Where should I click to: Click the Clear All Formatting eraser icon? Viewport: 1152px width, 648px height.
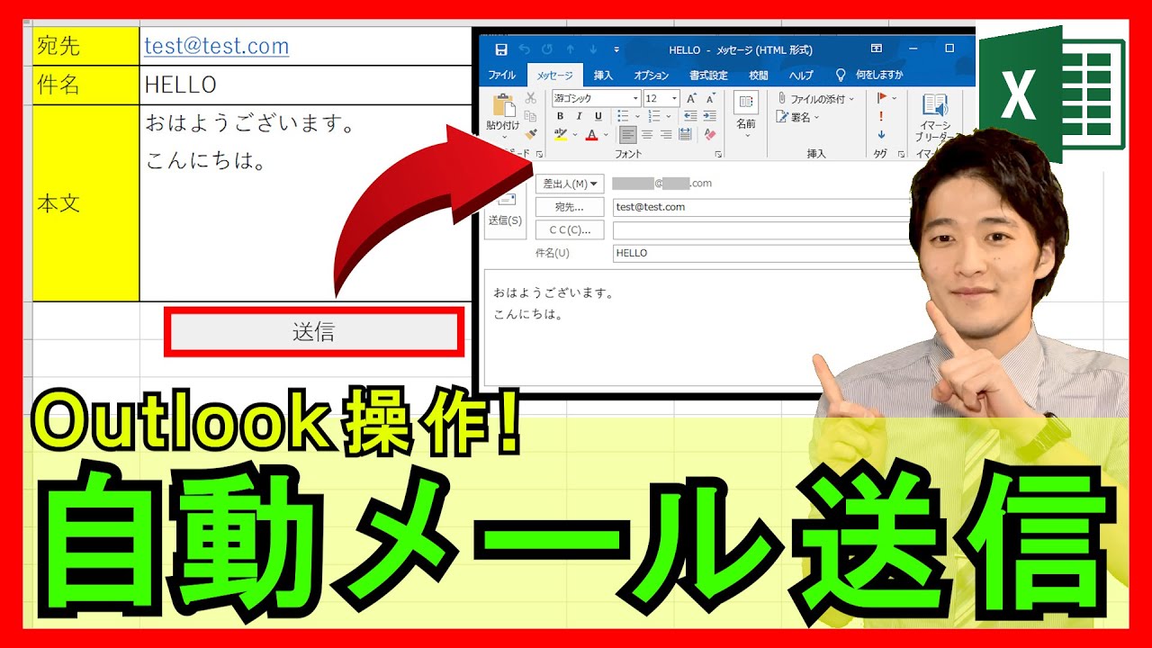pyautogui.click(x=710, y=135)
